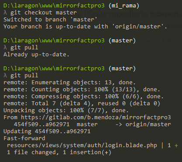Image resolution: width=182 pixels, height=162 pixels.
Task: Click the 'Enumerating objects: 13' line
Action: (x=69, y=83)
